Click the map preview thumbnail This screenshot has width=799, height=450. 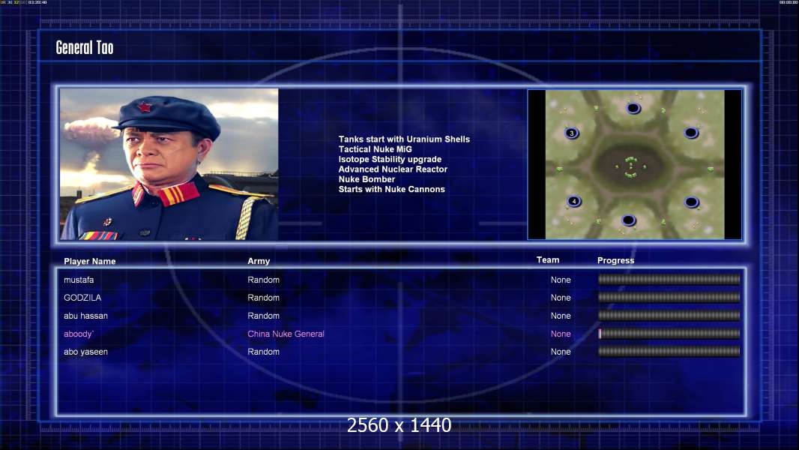coord(634,164)
